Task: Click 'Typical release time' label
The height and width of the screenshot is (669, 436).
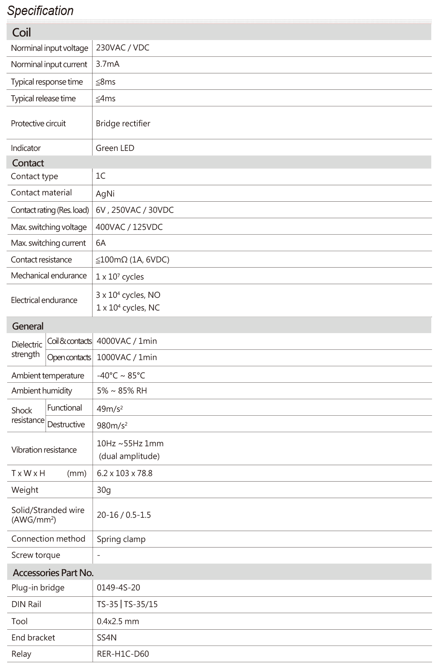Action: pyautogui.click(x=43, y=98)
